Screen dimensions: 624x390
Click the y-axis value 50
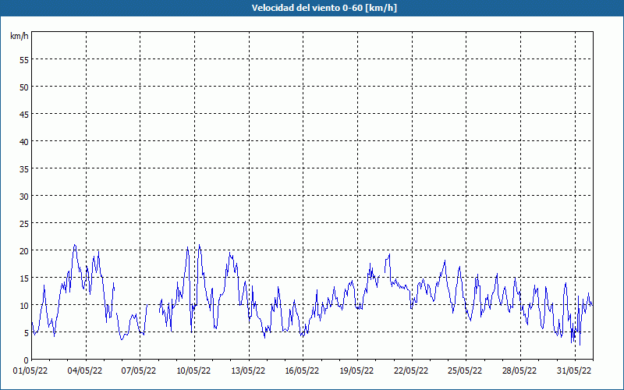coord(24,87)
